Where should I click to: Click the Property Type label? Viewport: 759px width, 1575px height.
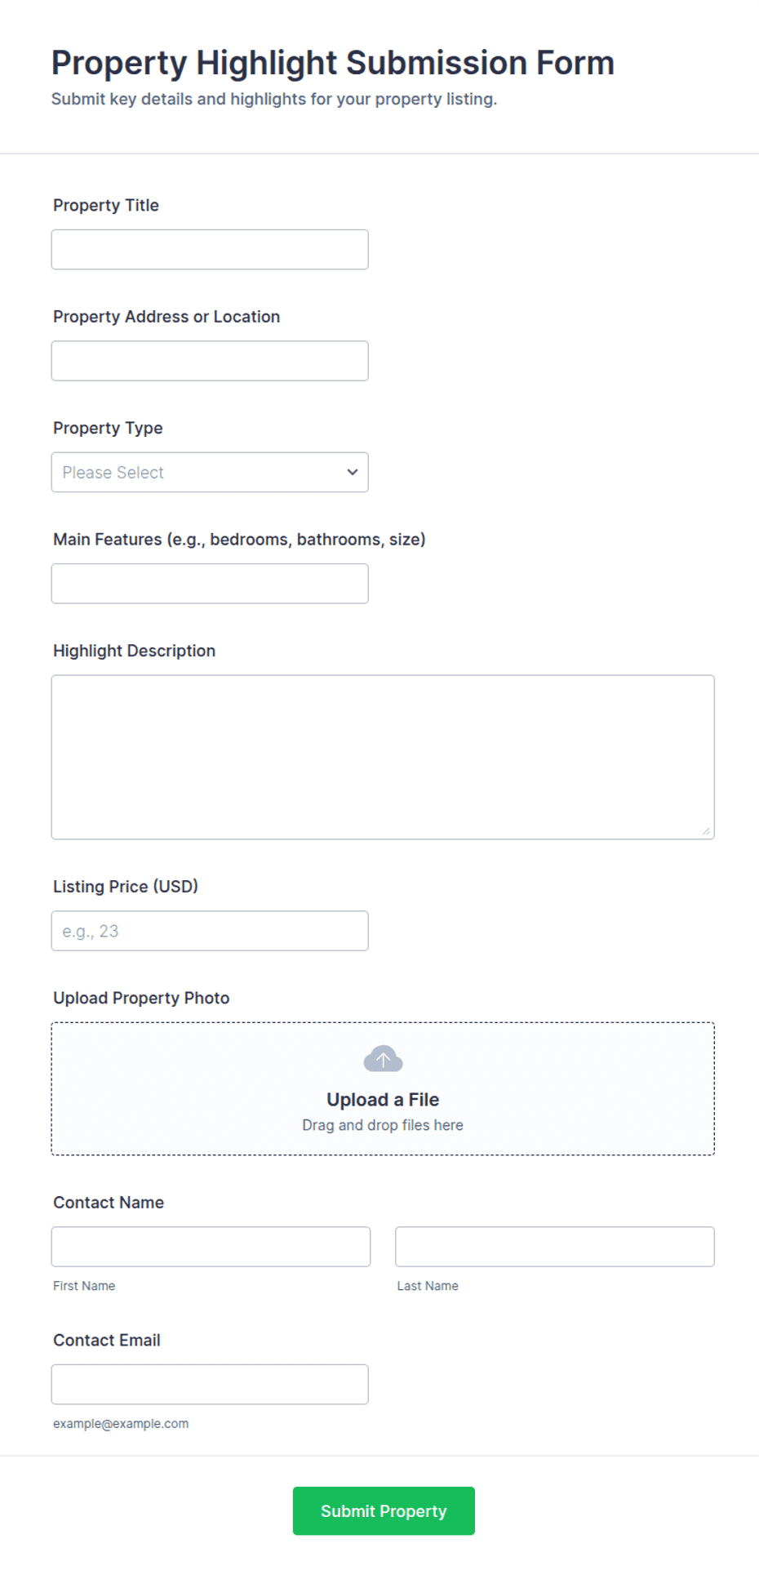(108, 428)
